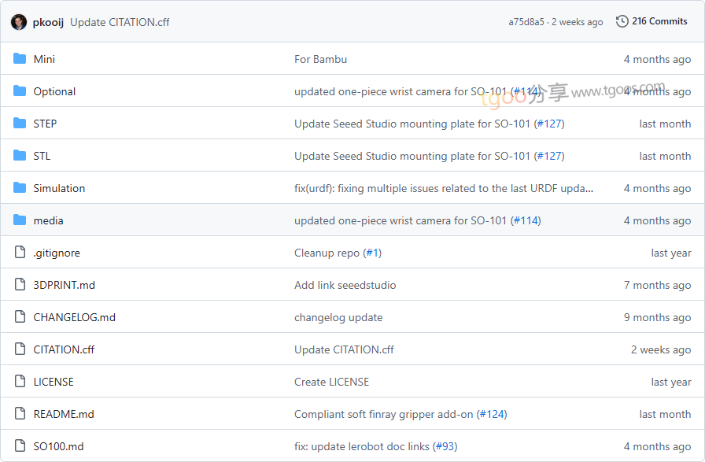
Task: Open the pkooij author profile link
Action: pyautogui.click(x=48, y=22)
